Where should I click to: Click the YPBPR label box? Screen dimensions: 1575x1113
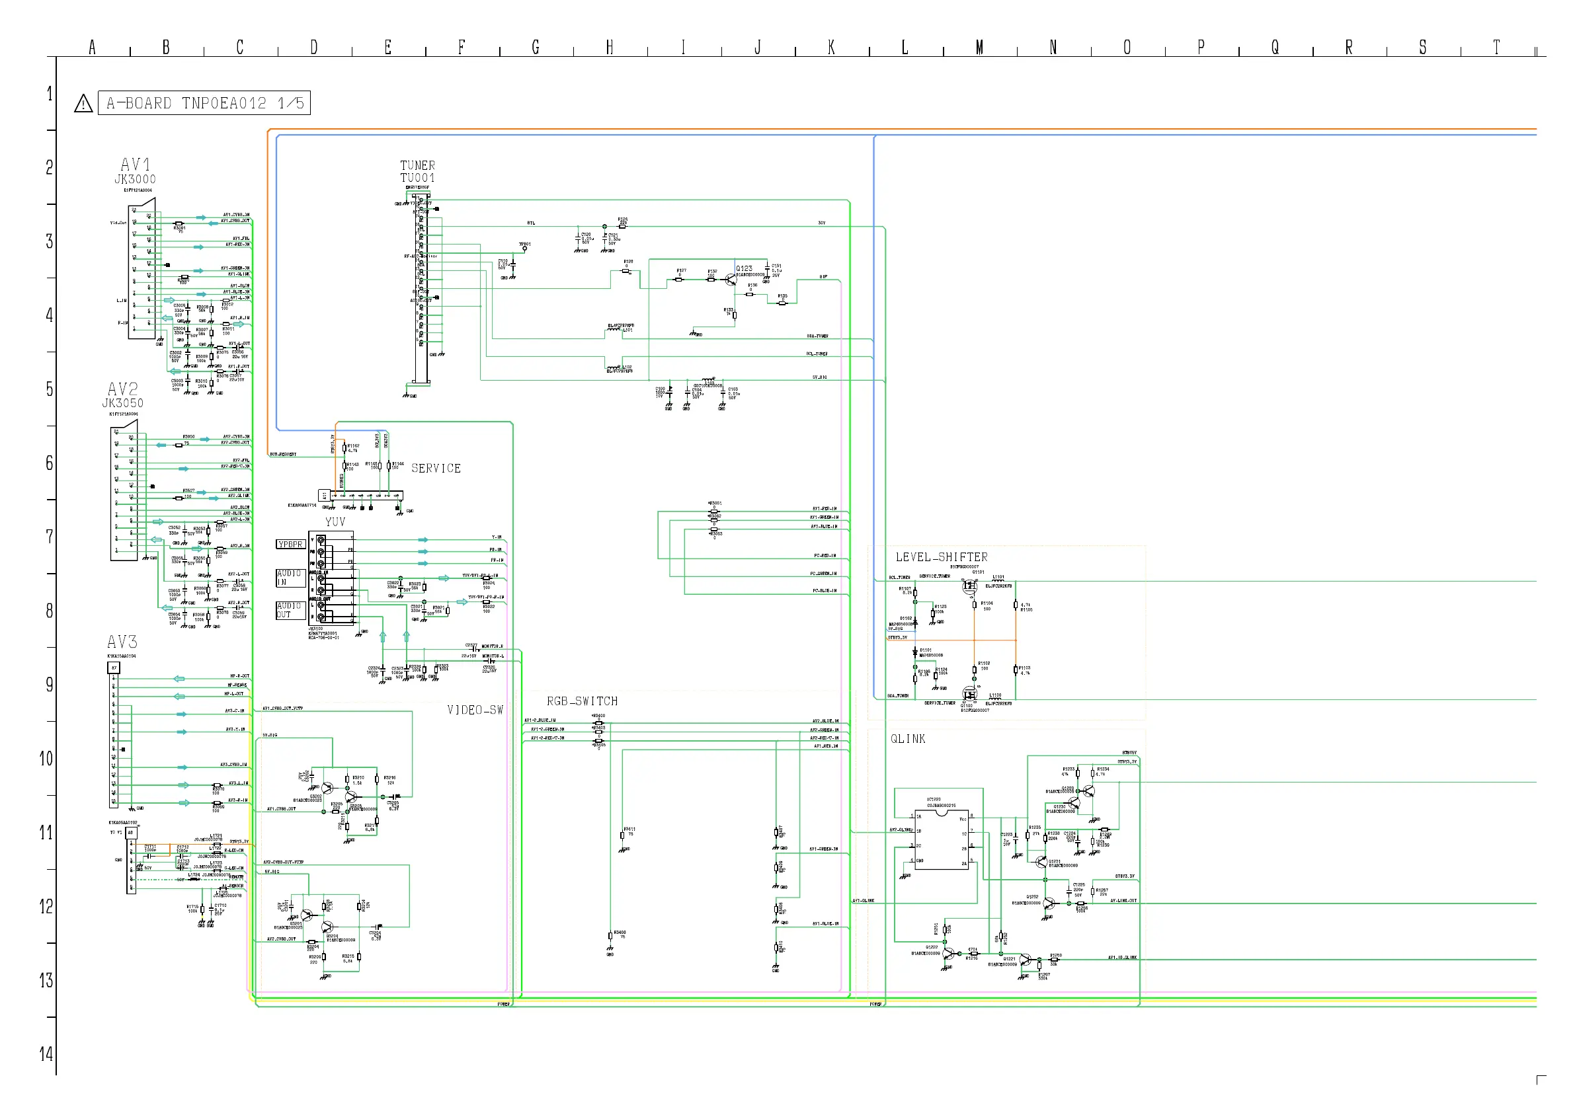[x=290, y=545]
